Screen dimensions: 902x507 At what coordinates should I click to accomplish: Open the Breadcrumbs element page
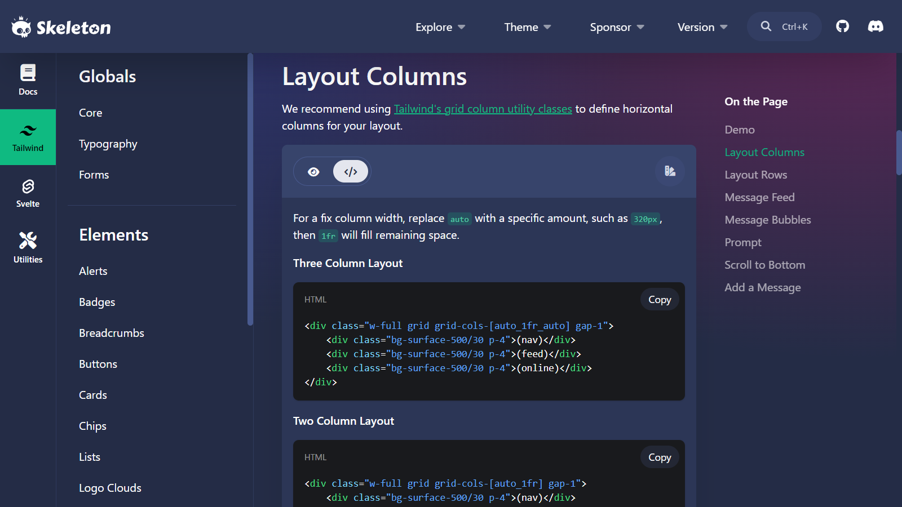[112, 333]
